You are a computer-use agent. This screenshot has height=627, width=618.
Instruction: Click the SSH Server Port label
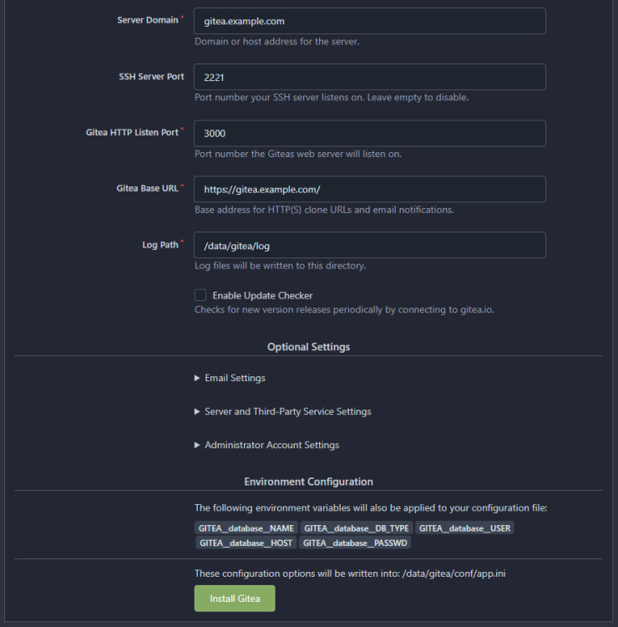[151, 76]
